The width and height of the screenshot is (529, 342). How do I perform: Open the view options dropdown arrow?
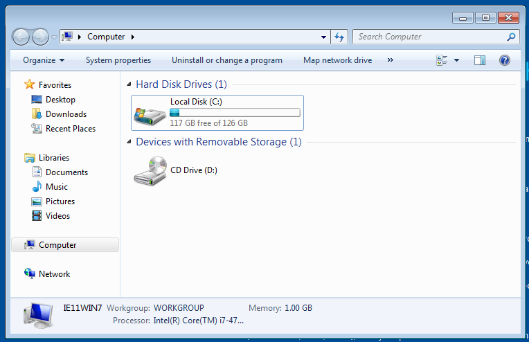[456, 60]
